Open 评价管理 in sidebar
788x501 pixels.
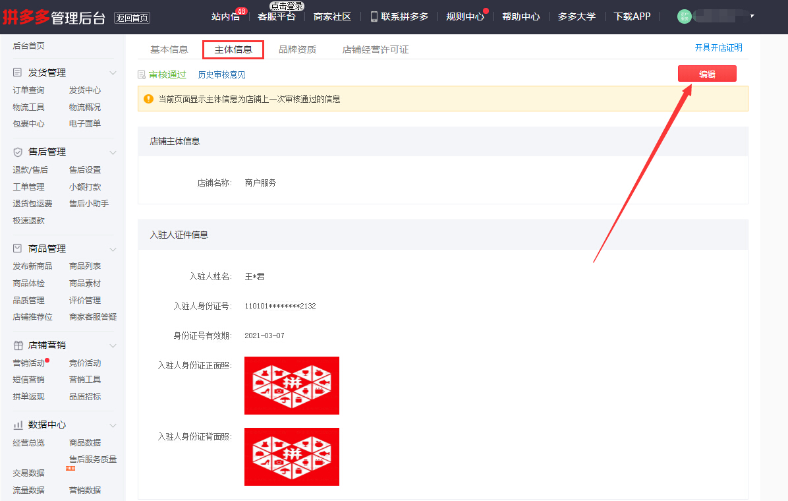click(x=85, y=301)
